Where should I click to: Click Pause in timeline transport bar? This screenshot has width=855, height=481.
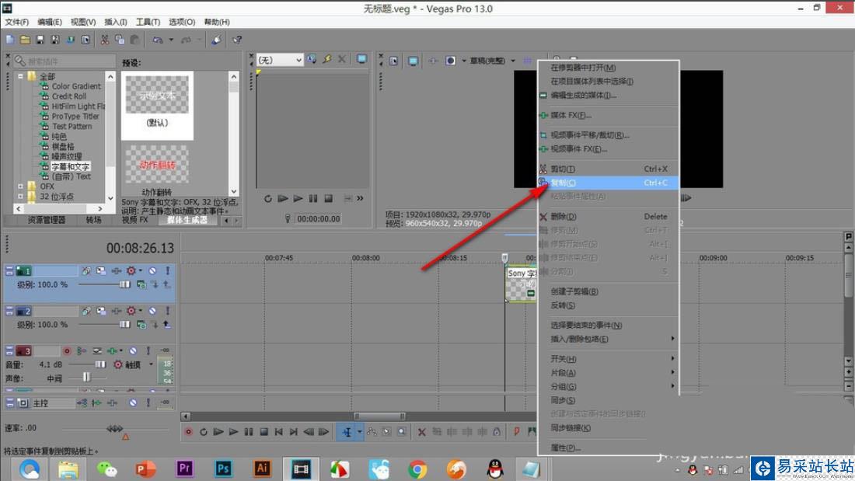(x=249, y=432)
